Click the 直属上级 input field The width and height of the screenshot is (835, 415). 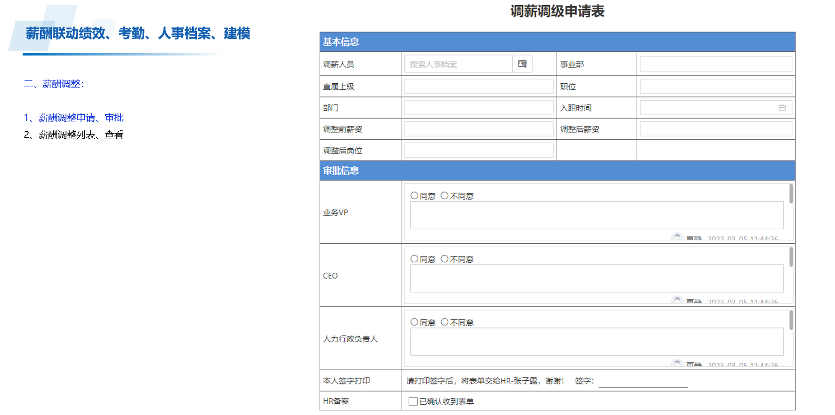point(479,87)
